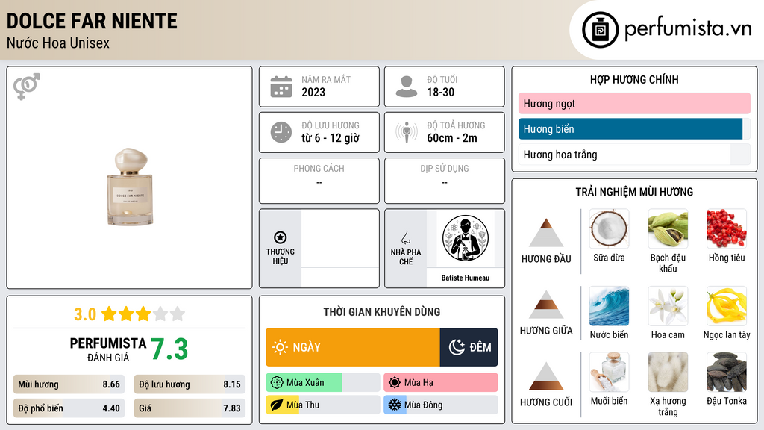This screenshot has height=430, width=764.
Task: Click the 18-30 age range value
Action: (440, 92)
